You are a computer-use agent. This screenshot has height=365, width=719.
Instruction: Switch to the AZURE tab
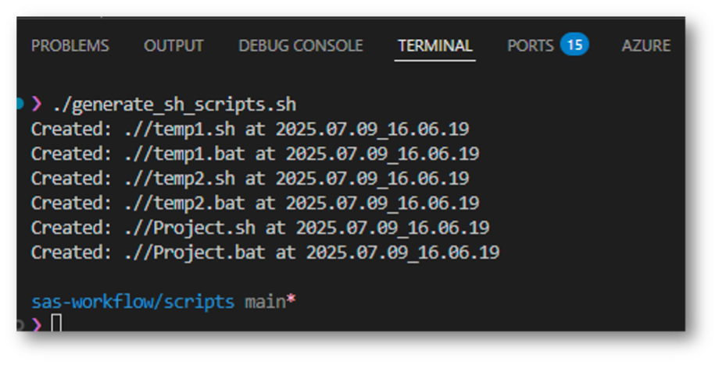[646, 45]
